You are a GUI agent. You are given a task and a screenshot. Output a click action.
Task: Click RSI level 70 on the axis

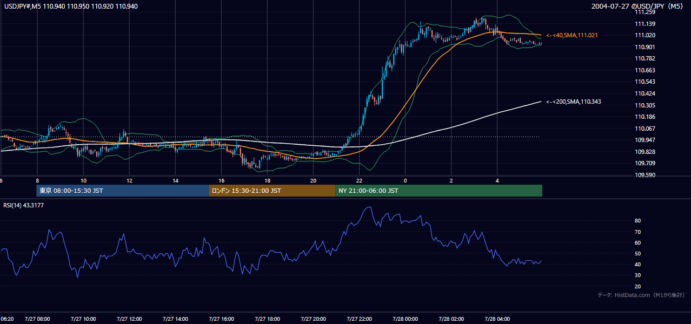click(638, 232)
